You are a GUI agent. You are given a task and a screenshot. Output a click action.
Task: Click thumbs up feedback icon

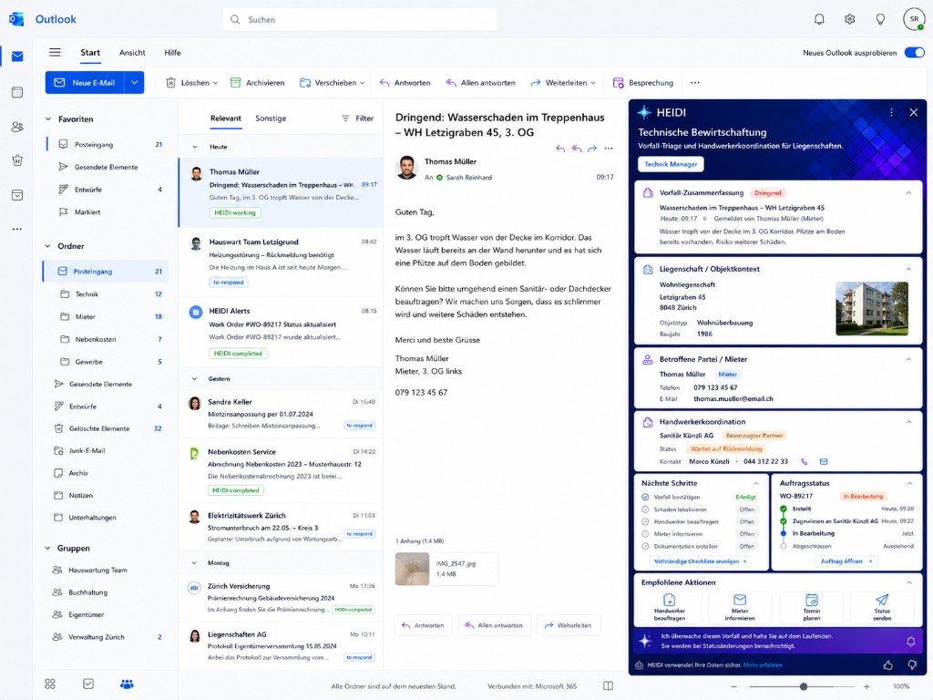click(x=887, y=664)
